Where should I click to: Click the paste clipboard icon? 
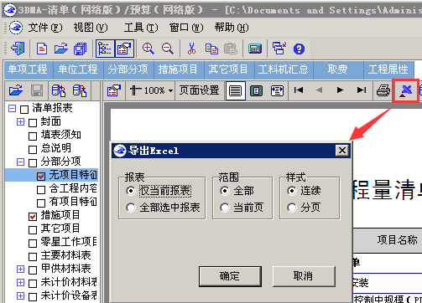pyautogui.click(x=231, y=49)
